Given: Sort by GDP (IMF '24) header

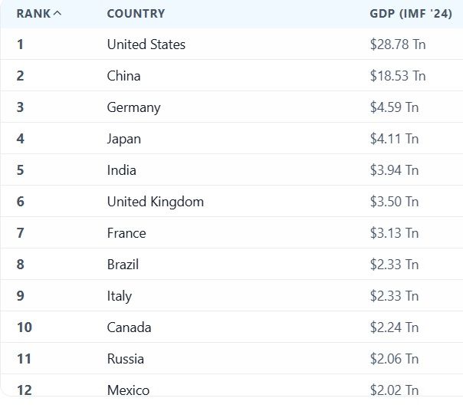Looking at the screenshot, I should point(411,14).
